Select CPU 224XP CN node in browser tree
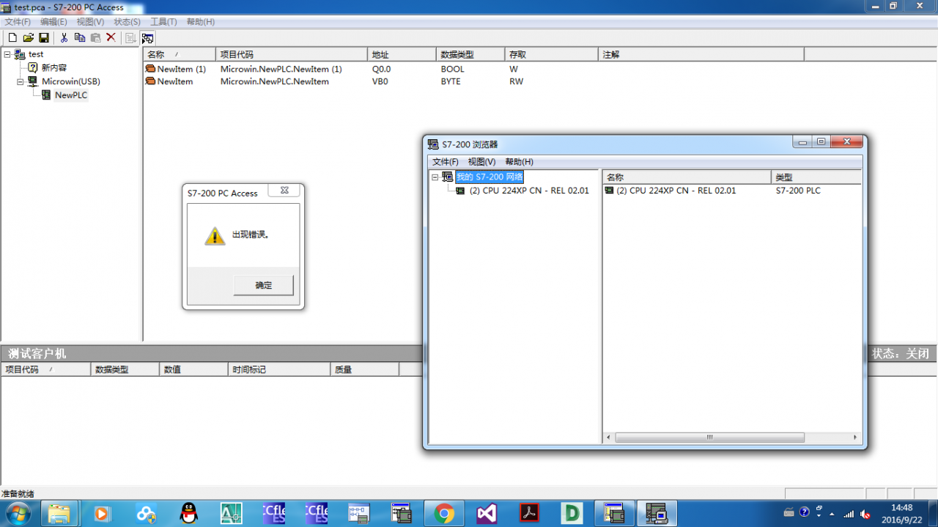Image resolution: width=938 pixels, height=527 pixels. [529, 191]
